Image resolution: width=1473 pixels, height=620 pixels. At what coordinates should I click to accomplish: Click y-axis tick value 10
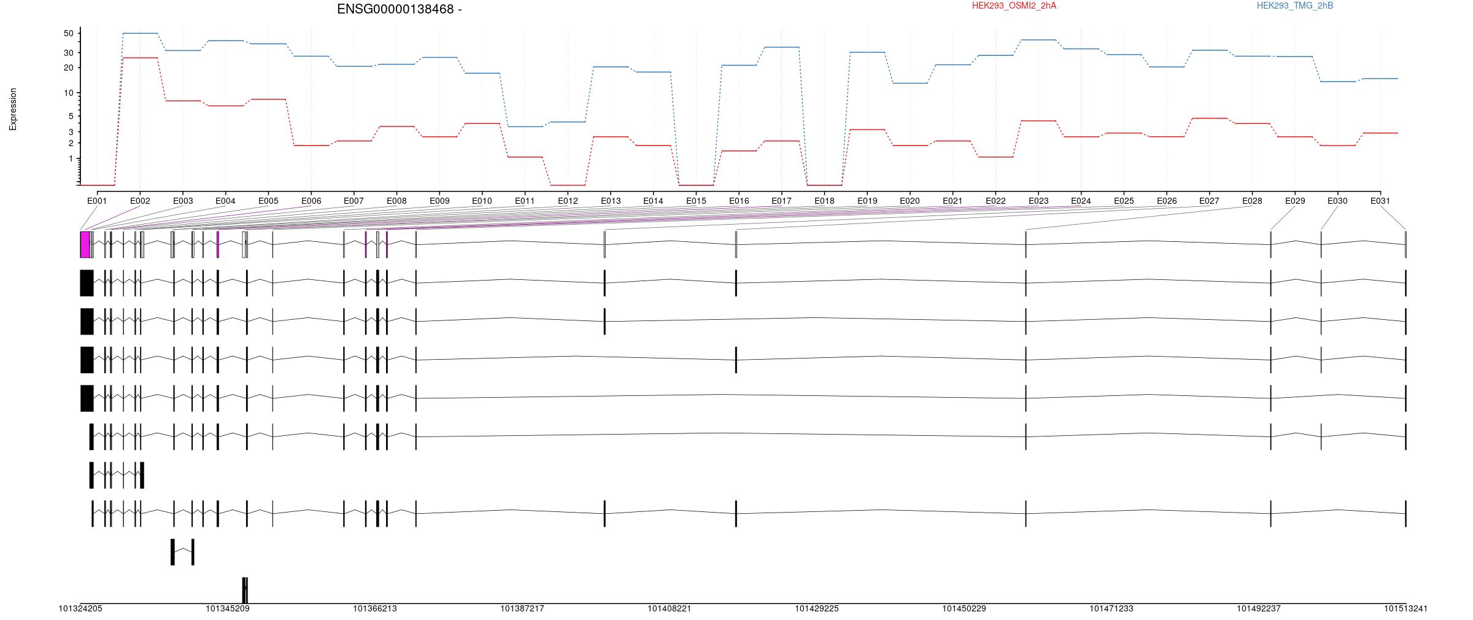coord(68,93)
